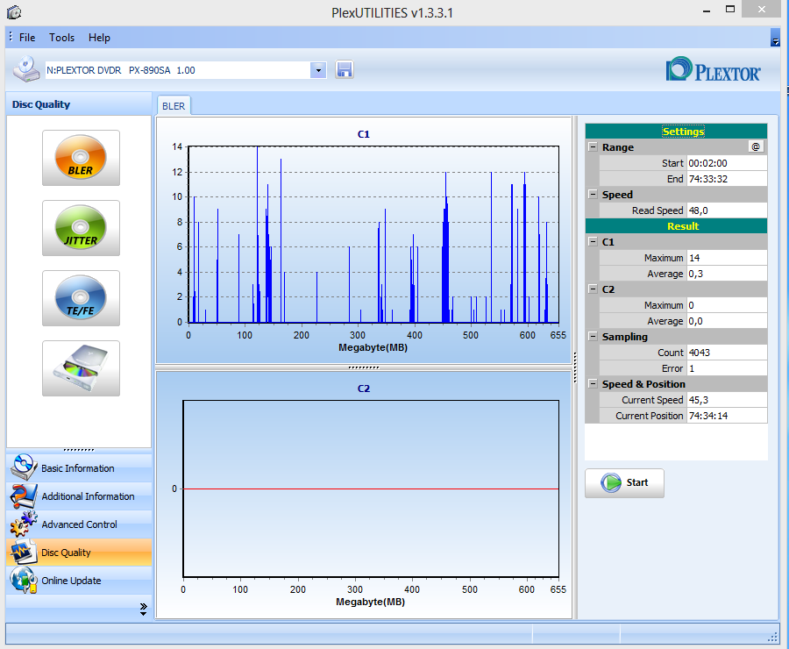This screenshot has height=649, width=789.
Task: Collapse the C2 result group
Action: [x=593, y=289]
